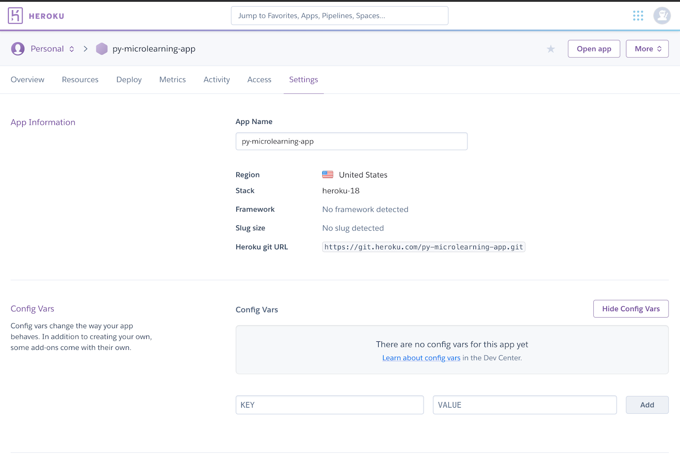Click the heroku-18 stack value
Image resolution: width=680 pixels, height=462 pixels.
pos(341,191)
